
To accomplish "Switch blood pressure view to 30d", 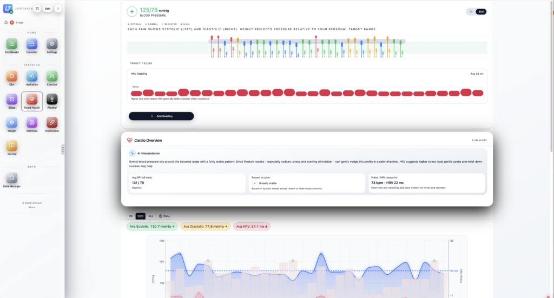I will [x=481, y=12].
